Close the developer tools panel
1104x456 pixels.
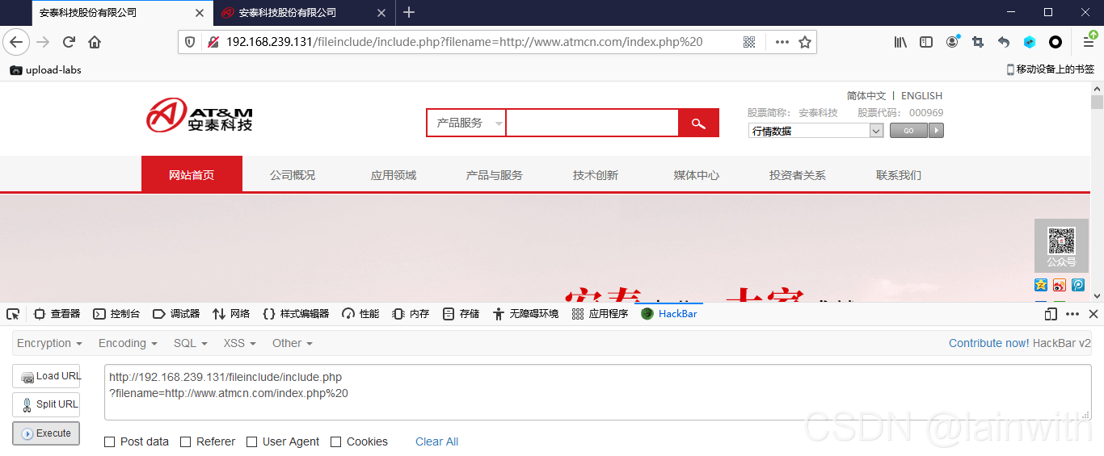coord(1093,314)
